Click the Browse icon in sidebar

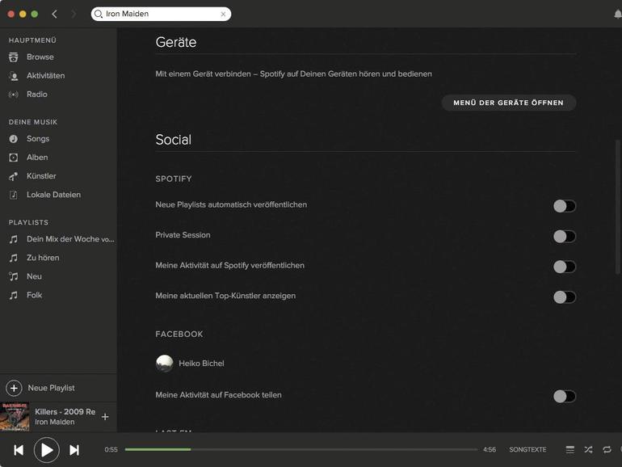pyautogui.click(x=13, y=57)
